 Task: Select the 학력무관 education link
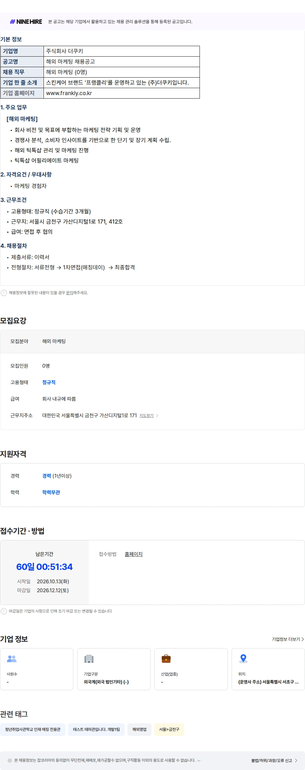(x=51, y=492)
